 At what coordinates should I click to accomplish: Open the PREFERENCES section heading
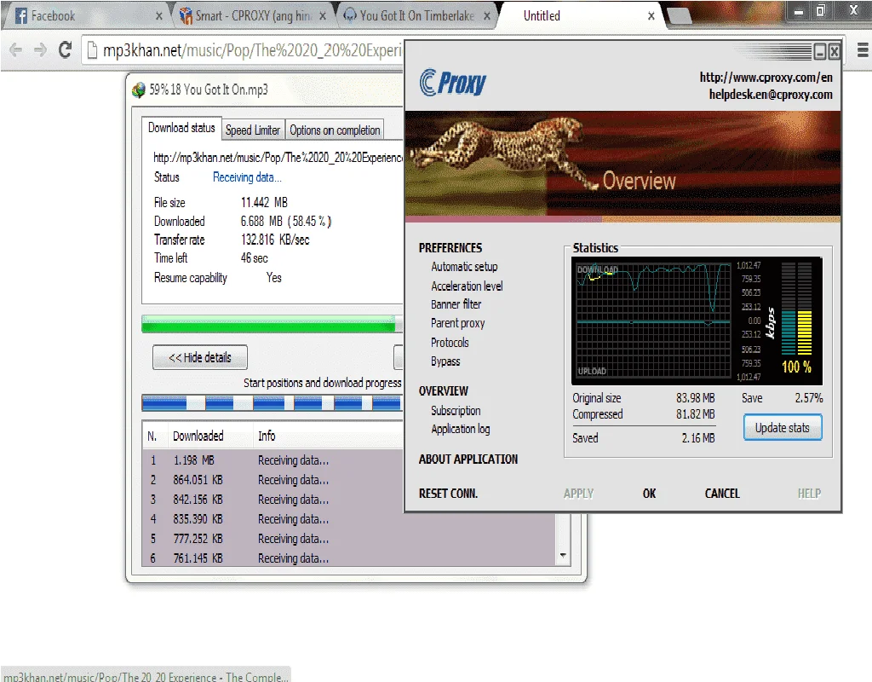pyautogui.click(x=450, y=248)
